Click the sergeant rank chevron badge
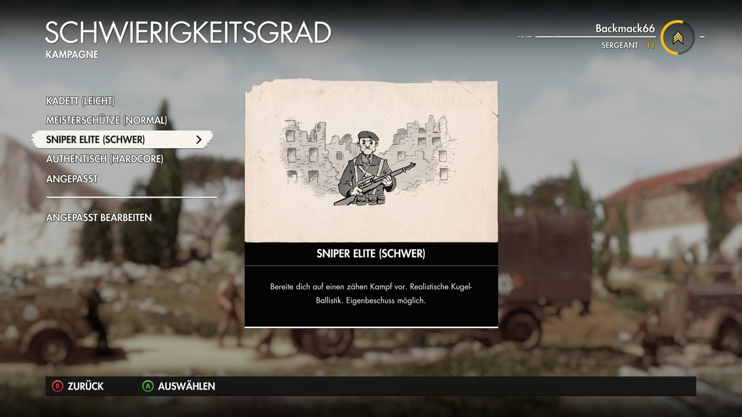Viewport: 742px width, 417px height. coord(678,37)
